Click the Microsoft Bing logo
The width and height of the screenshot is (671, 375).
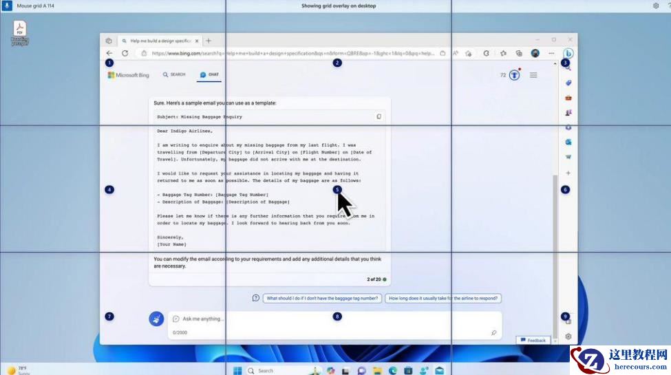coord(129,75)
